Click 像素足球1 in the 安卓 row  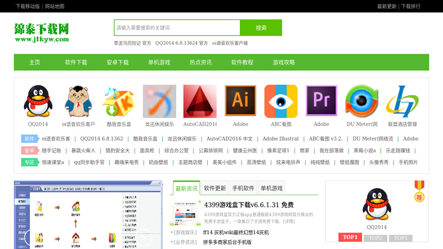click(x=278, y=151)
